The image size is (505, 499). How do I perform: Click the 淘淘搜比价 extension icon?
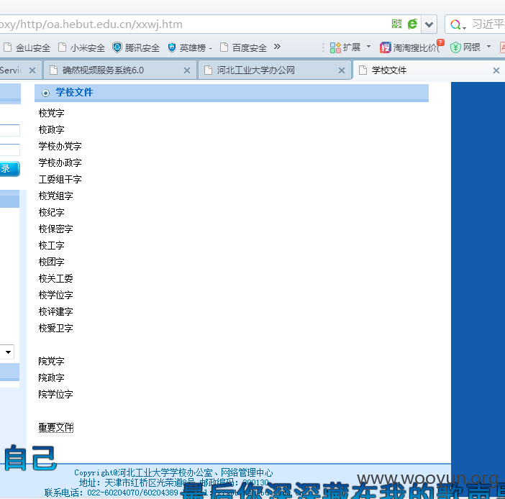click(x=385, y=47)
